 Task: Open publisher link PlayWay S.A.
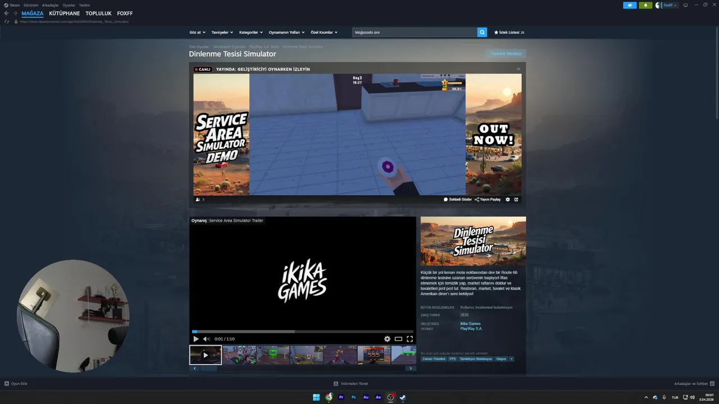pyautogui.click(x=471, y=328)
